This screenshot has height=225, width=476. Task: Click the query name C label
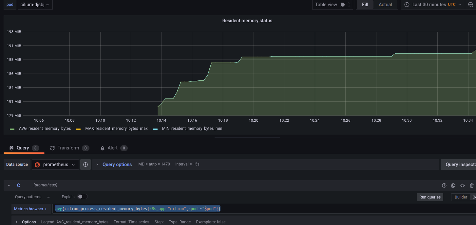pyautogui.click(x=19, y=185)
